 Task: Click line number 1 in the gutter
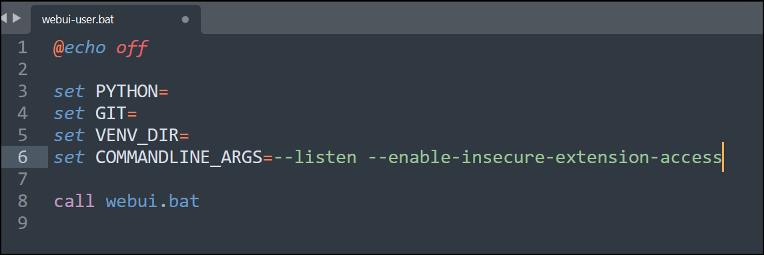click(x=23, y=48)
